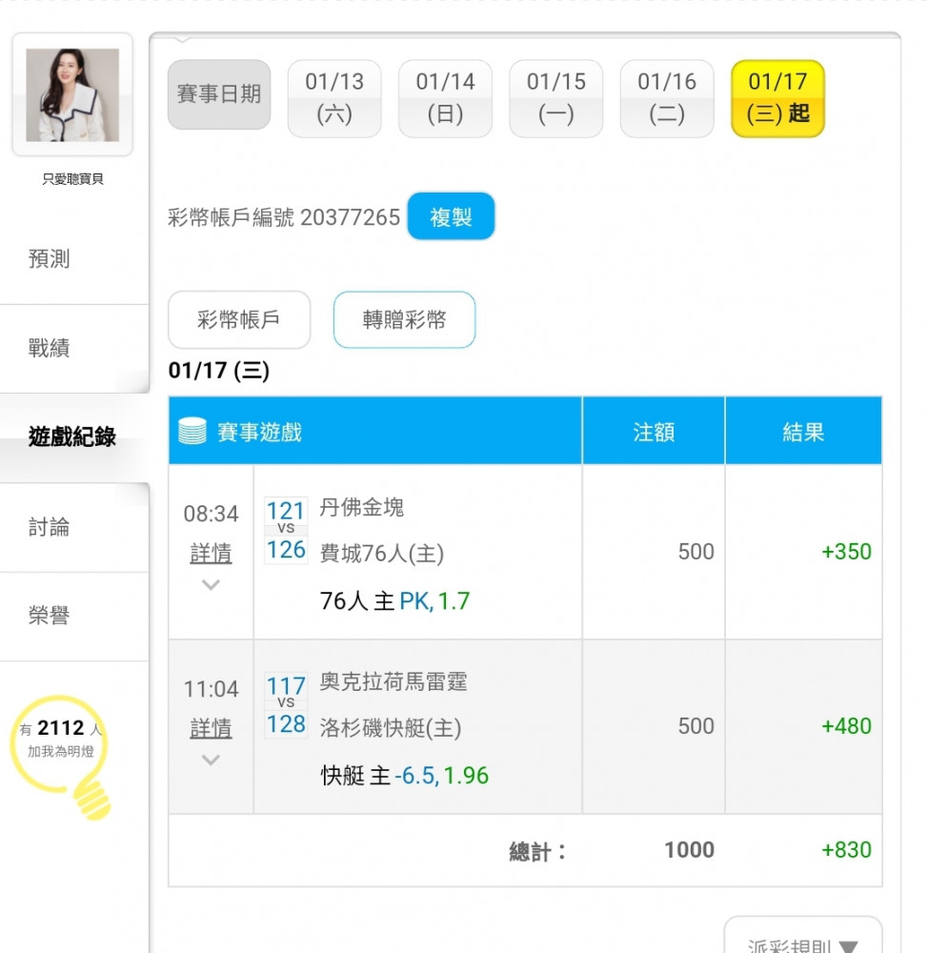Open 詳情 link for the 11:04 game

tap(211, 727)
